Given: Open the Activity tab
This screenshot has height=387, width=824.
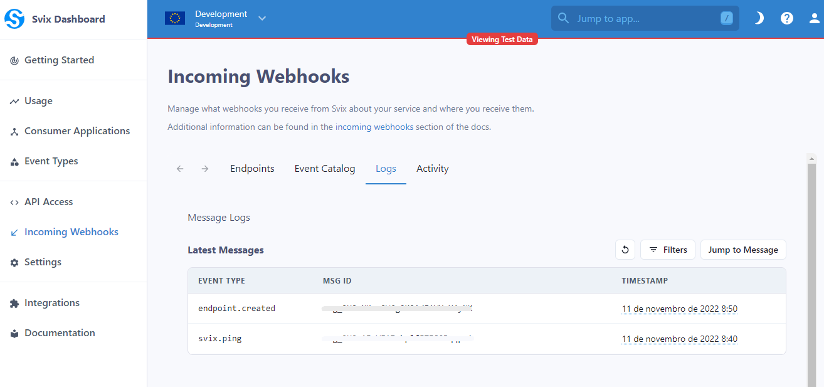Looking at the screenshot, I should point(432,168).
